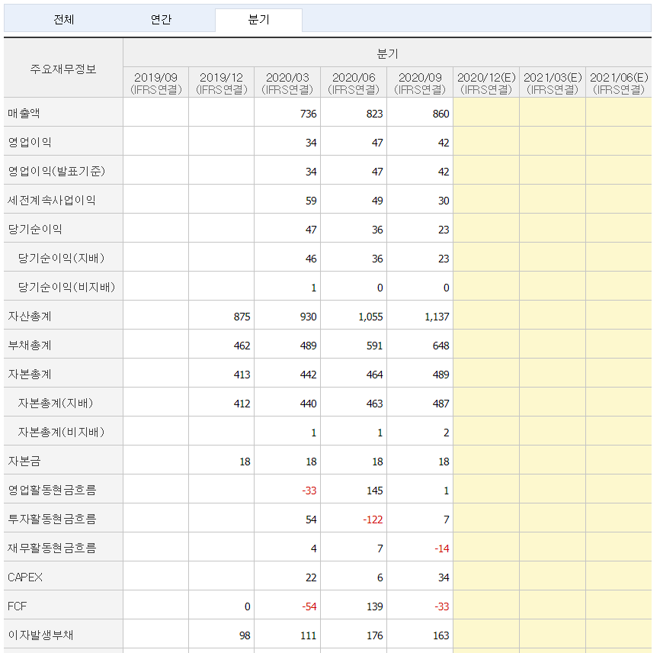660x653 pixels.
Task: Click the 2019/12 column header
Action: (222, 83)
